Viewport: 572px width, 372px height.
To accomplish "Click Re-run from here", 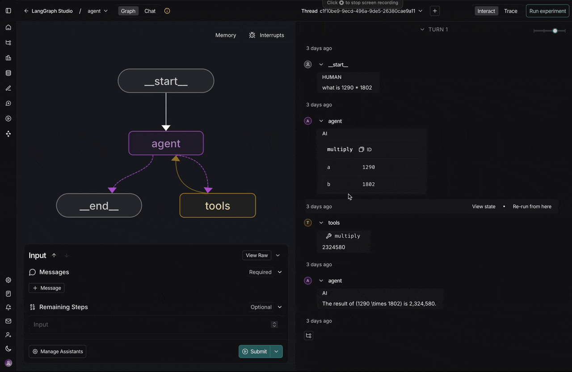I will click(532, 206).
